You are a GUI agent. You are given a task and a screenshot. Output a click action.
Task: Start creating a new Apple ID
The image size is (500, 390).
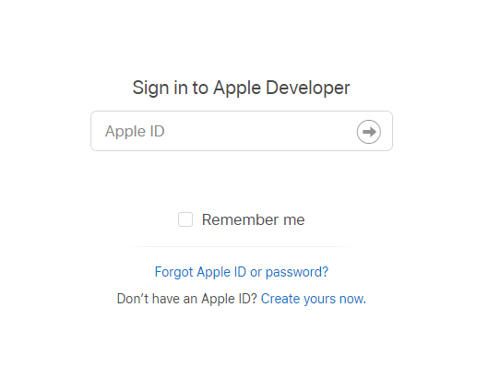pos(314,299)
